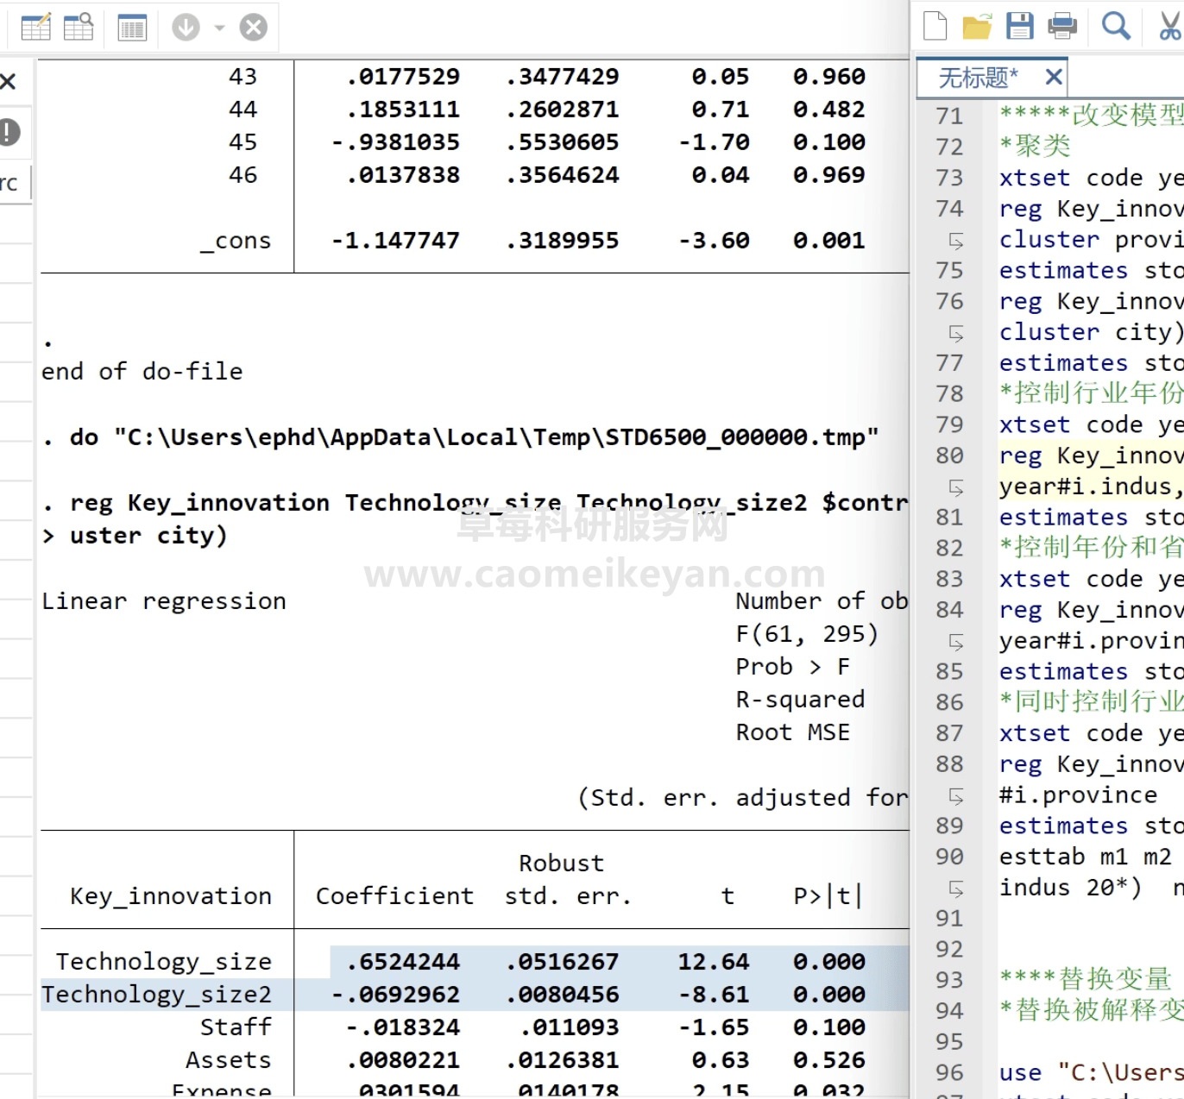Image resolution: width=1184 pixels, height=1099 pixels.
Task: Select the 无标题* do-file tab
Action: (x=978, y=78)
